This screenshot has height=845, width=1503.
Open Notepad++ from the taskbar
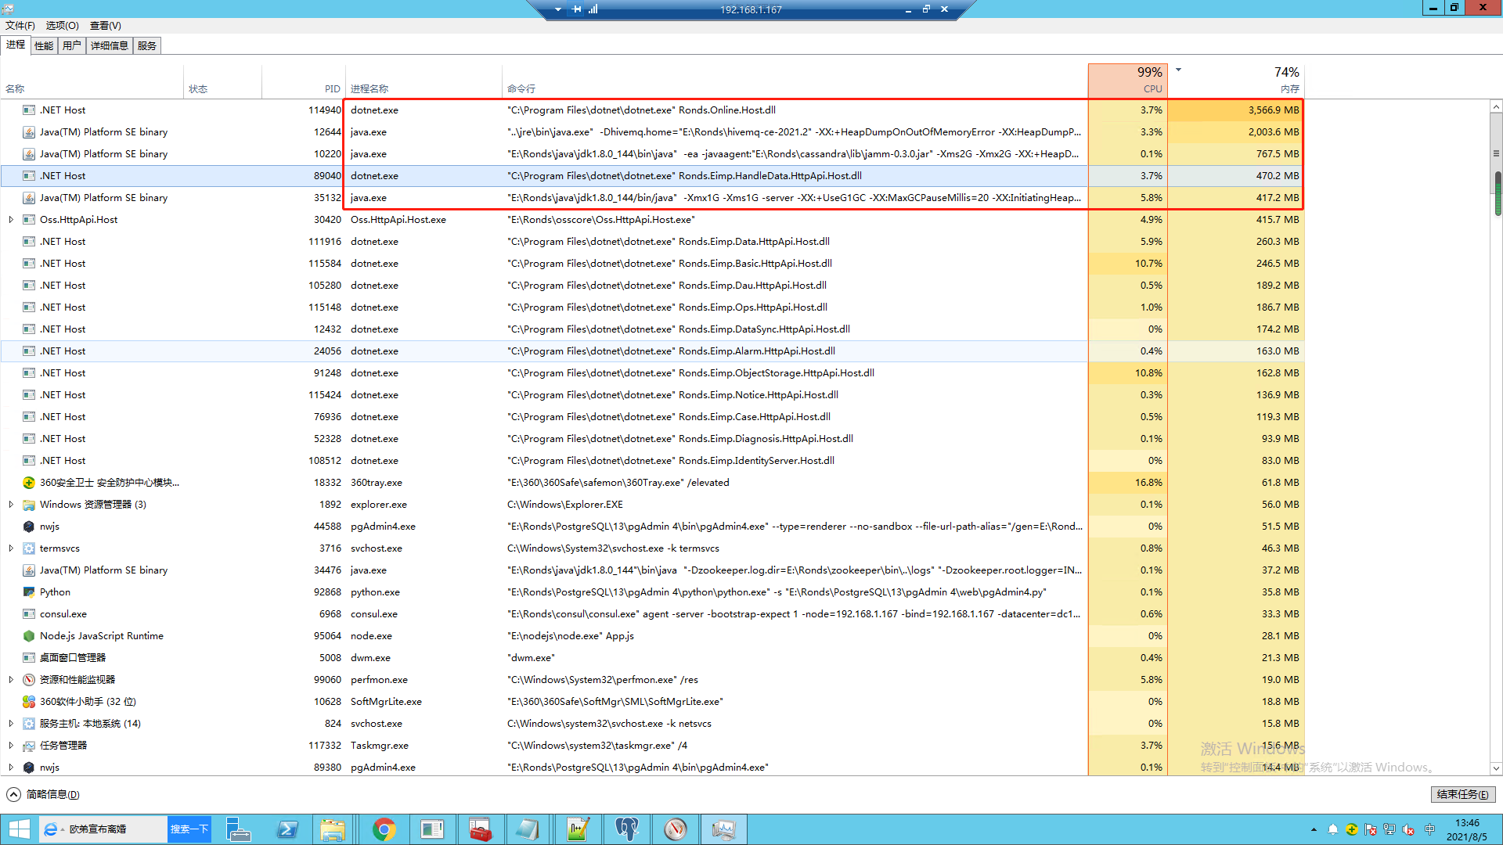pos(577,829)
